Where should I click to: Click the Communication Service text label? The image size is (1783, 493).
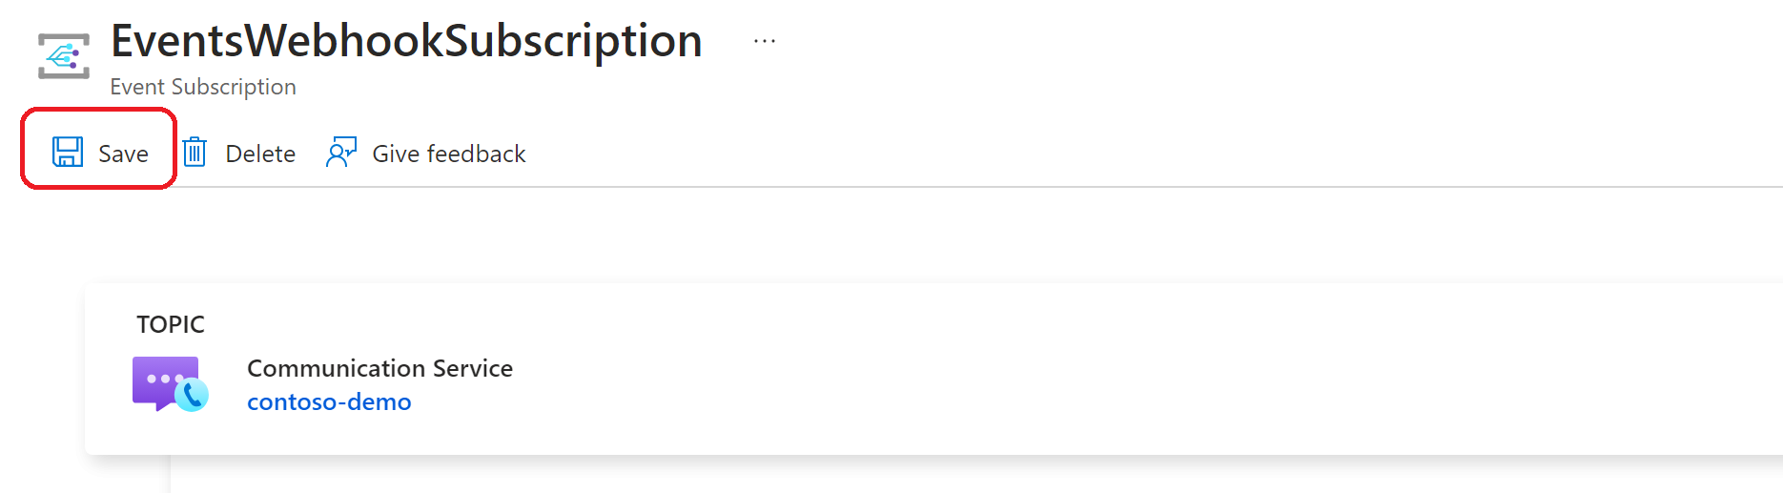tap(379, 368)
